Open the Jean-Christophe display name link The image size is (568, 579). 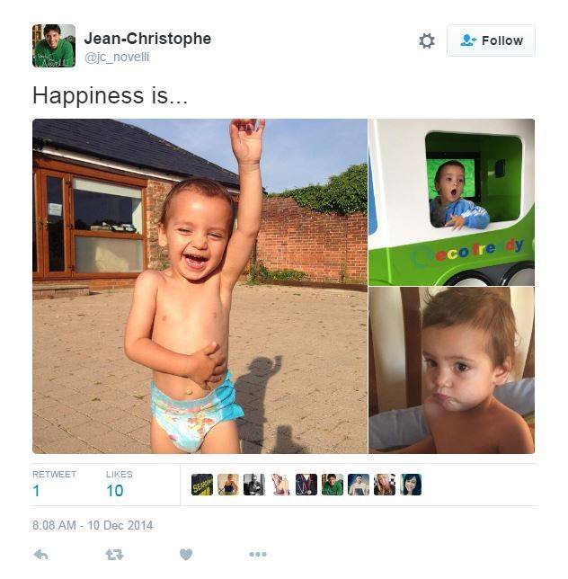click(147, 39)
